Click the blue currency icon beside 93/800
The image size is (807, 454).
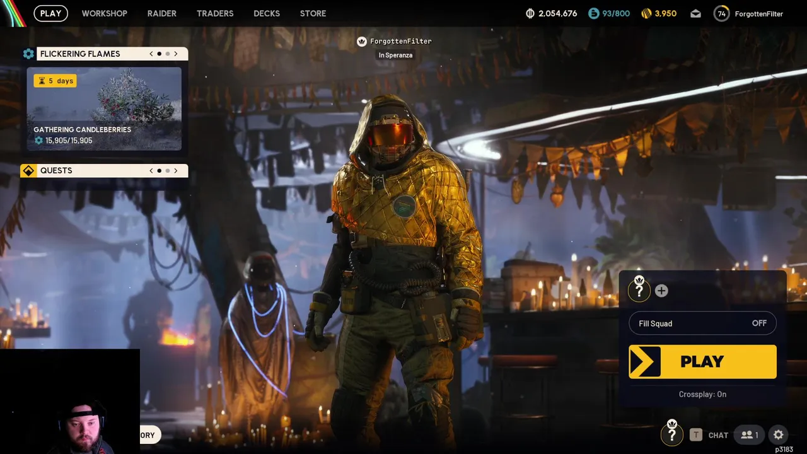click(x=593, y=13)
